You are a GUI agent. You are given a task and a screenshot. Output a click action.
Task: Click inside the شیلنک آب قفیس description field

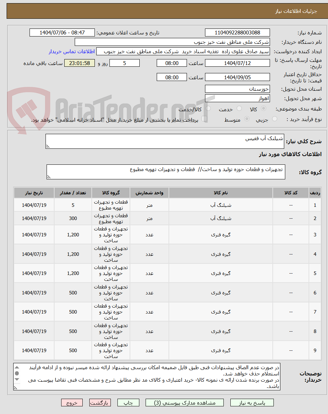tap(163, 139)
